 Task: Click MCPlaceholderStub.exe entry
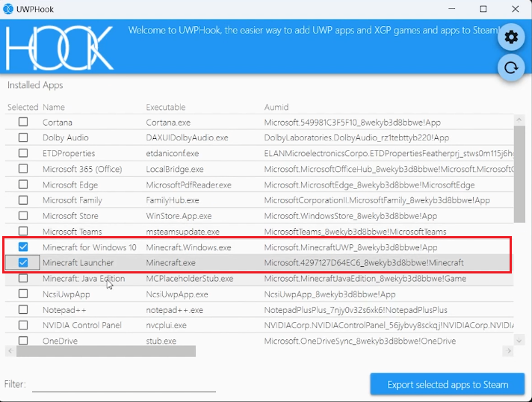click(190, 279)
